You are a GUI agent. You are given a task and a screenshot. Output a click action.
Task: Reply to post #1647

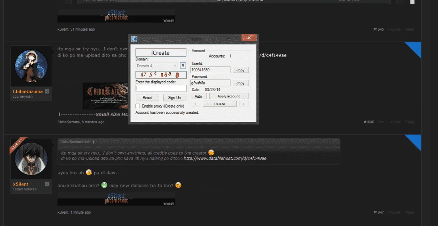410,213
